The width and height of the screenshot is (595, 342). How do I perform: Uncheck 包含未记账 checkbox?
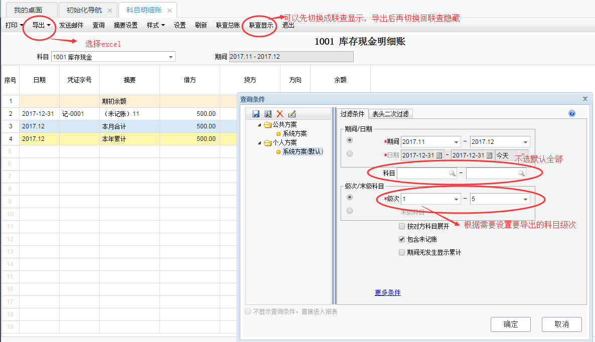pyautogui.click(x=402, y=239)
